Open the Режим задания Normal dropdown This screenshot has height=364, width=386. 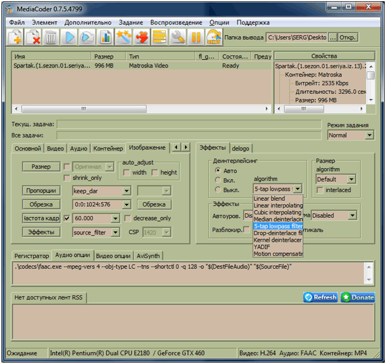[369, 135]
